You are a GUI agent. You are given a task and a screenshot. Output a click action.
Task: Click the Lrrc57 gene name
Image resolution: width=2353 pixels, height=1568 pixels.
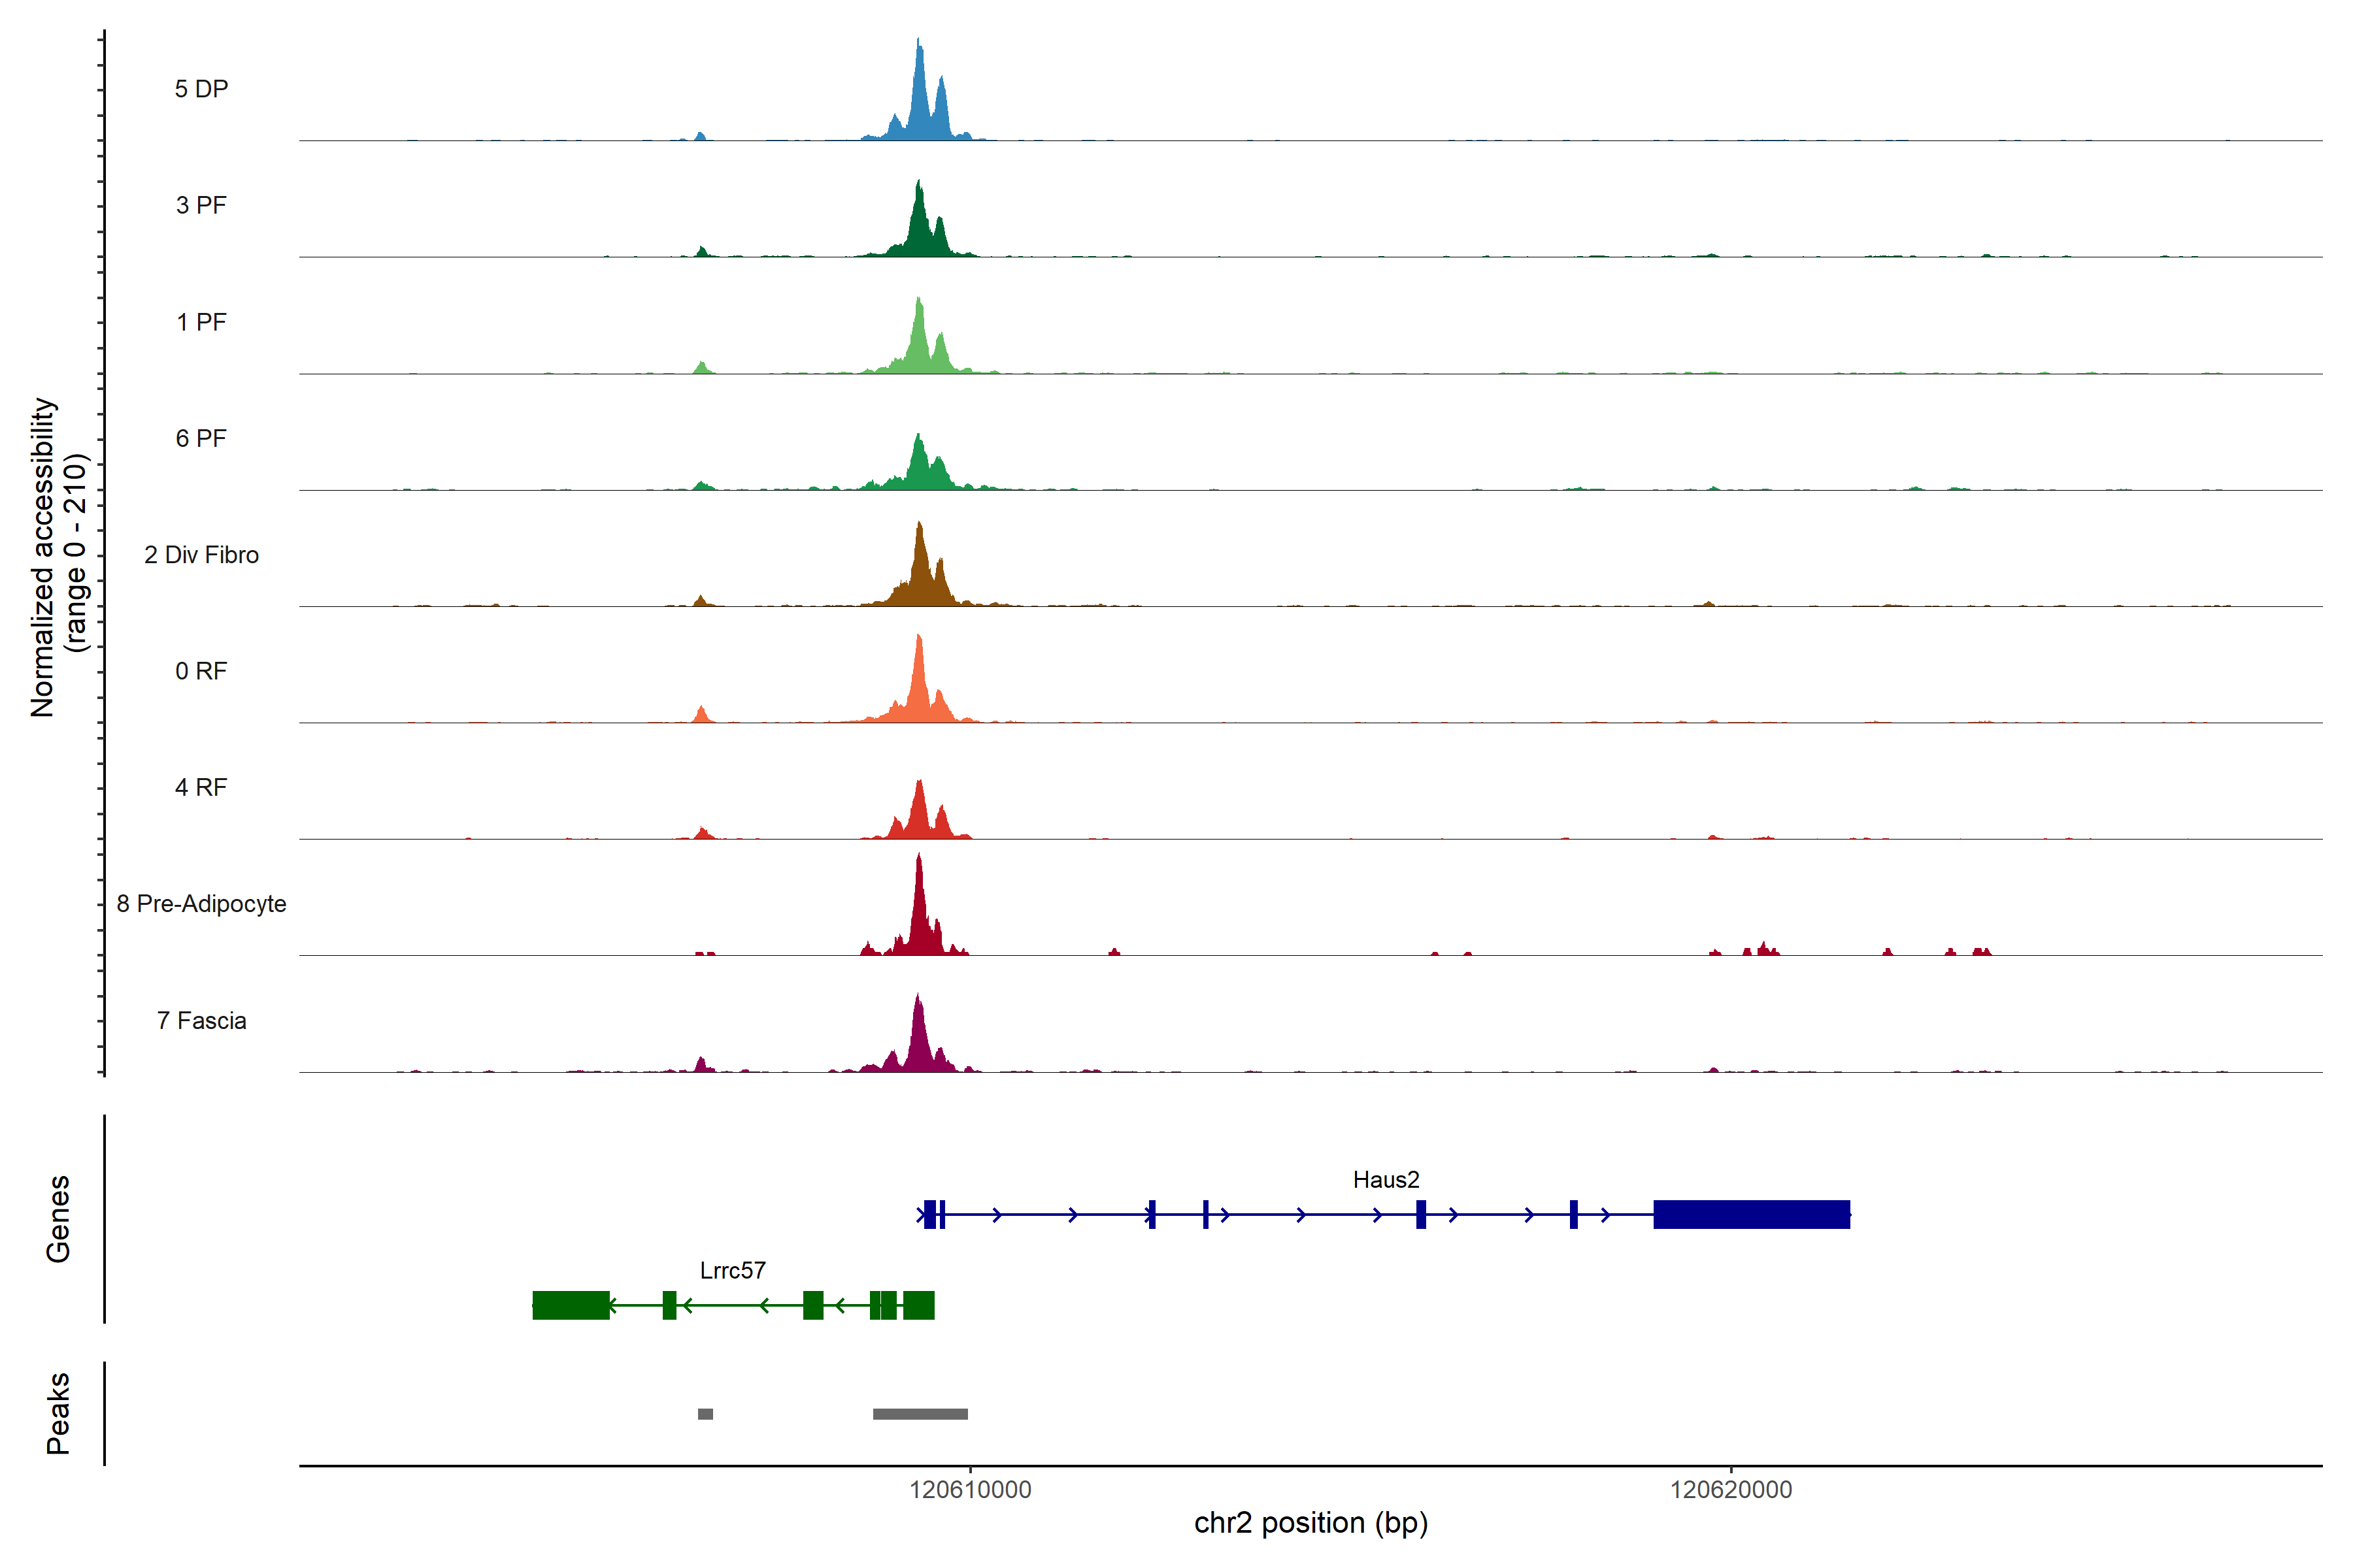tap(732, 1270)
